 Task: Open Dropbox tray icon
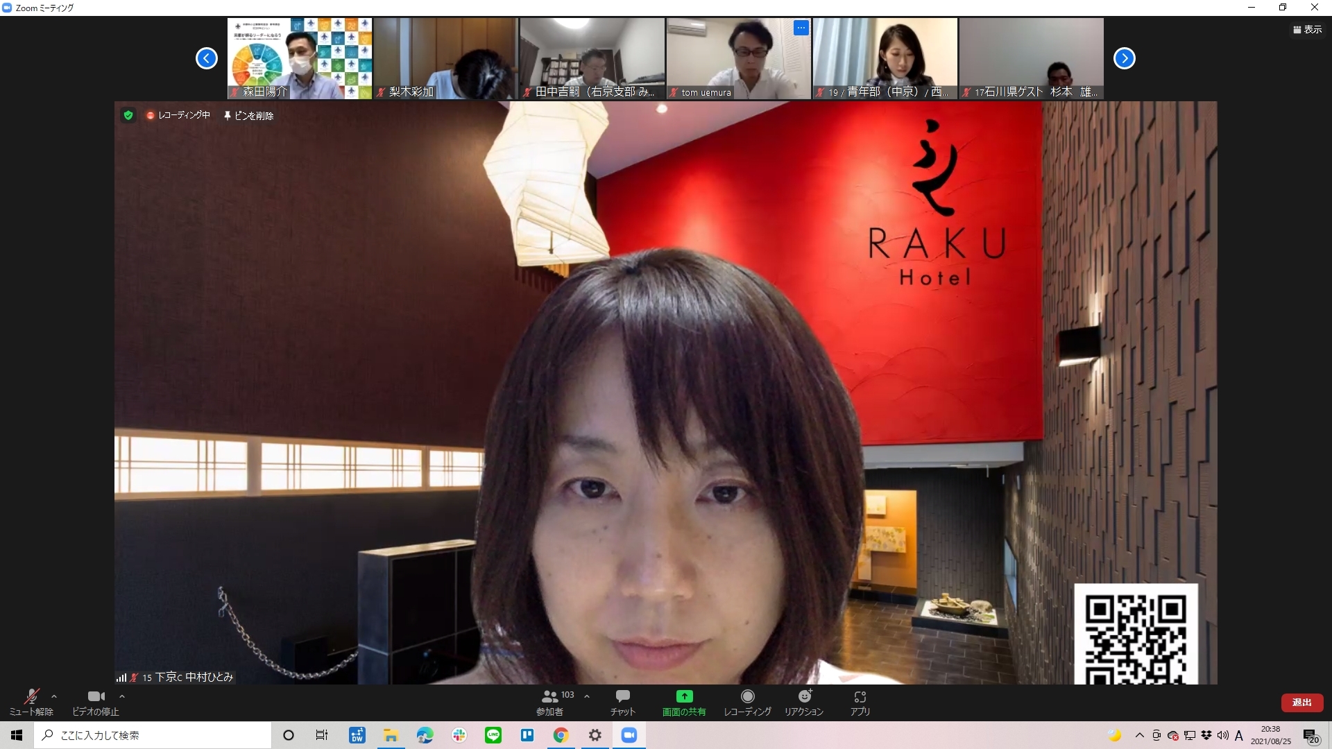click(1206, 735)
